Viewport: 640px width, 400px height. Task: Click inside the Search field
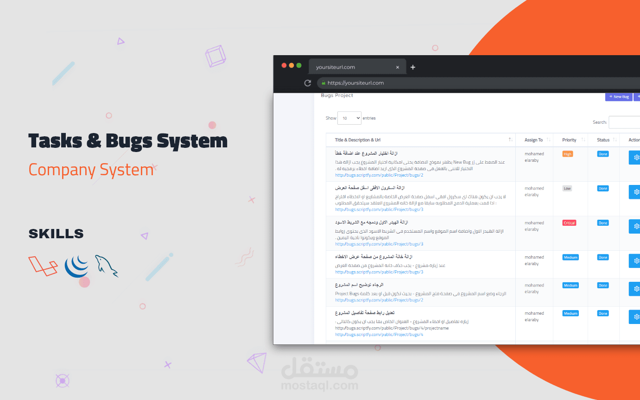[625, 122]
